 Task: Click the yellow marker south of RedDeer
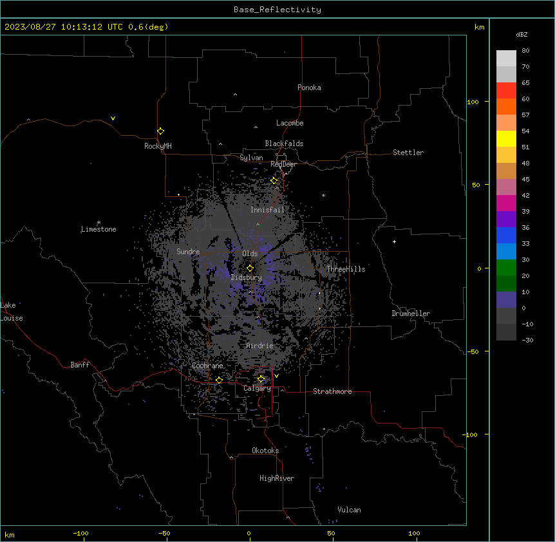coord(274,181)
